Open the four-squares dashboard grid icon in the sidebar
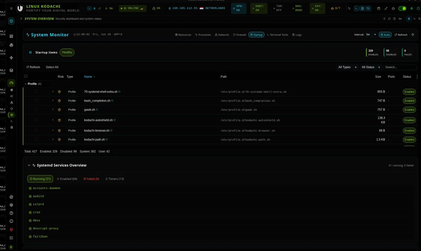Screen dimensions: 421x251 coord(11,36)
